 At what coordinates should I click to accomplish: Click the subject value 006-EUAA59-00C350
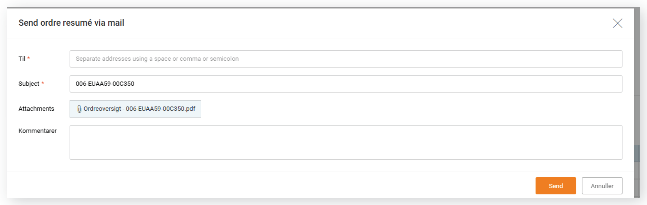tap(105, 84)
